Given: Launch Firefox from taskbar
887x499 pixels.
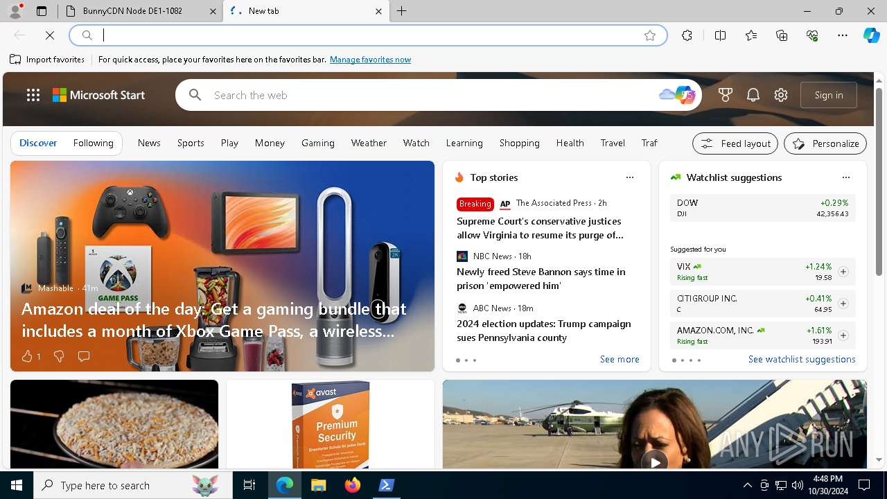Looking at the screenshot, I should coord(353,485).
